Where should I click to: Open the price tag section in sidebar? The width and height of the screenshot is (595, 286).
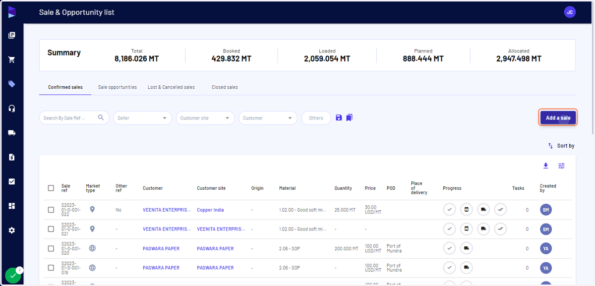point(12,84)
